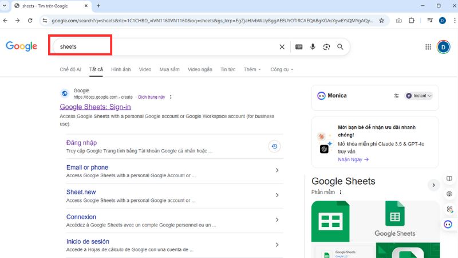This screenshot has height=258, width=458.
Task: Click into the sheets search field
Action: point(160,46)
